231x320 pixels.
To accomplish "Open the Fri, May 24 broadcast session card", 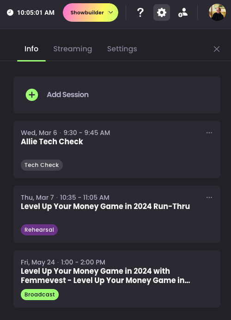I will (x=117, y=279).
